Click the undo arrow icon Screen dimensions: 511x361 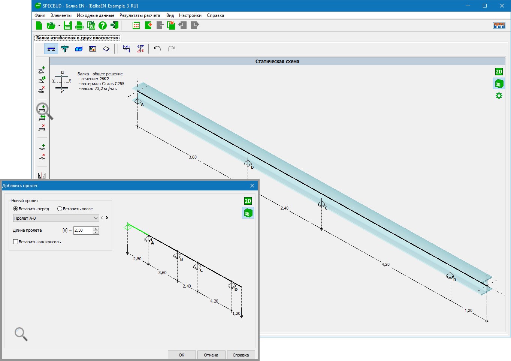pos(157,49)
